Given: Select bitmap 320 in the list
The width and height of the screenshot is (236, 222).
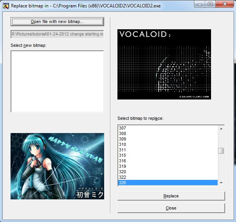Looking at the screenshot, I should click(x=168, y=172).
